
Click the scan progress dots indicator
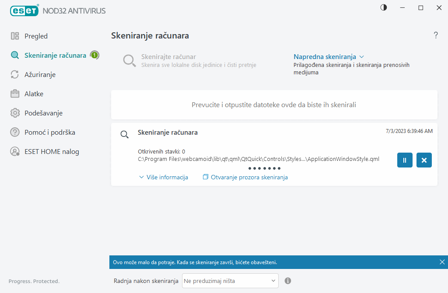pos(264,168)
